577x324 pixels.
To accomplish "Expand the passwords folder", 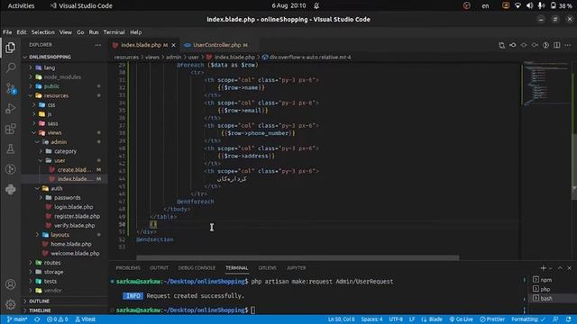I will [x=67, y=198].
